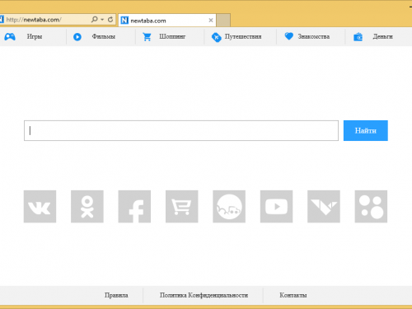Open the Путешествия category
The height and width of the screenshot is (309, 412).
[x=243, y=36]
